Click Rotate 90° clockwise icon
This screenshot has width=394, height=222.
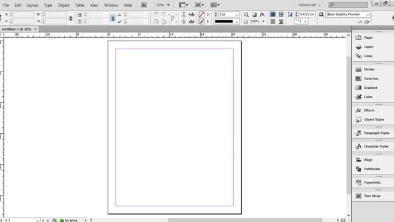pyautogui.click(x=156, y=14)
